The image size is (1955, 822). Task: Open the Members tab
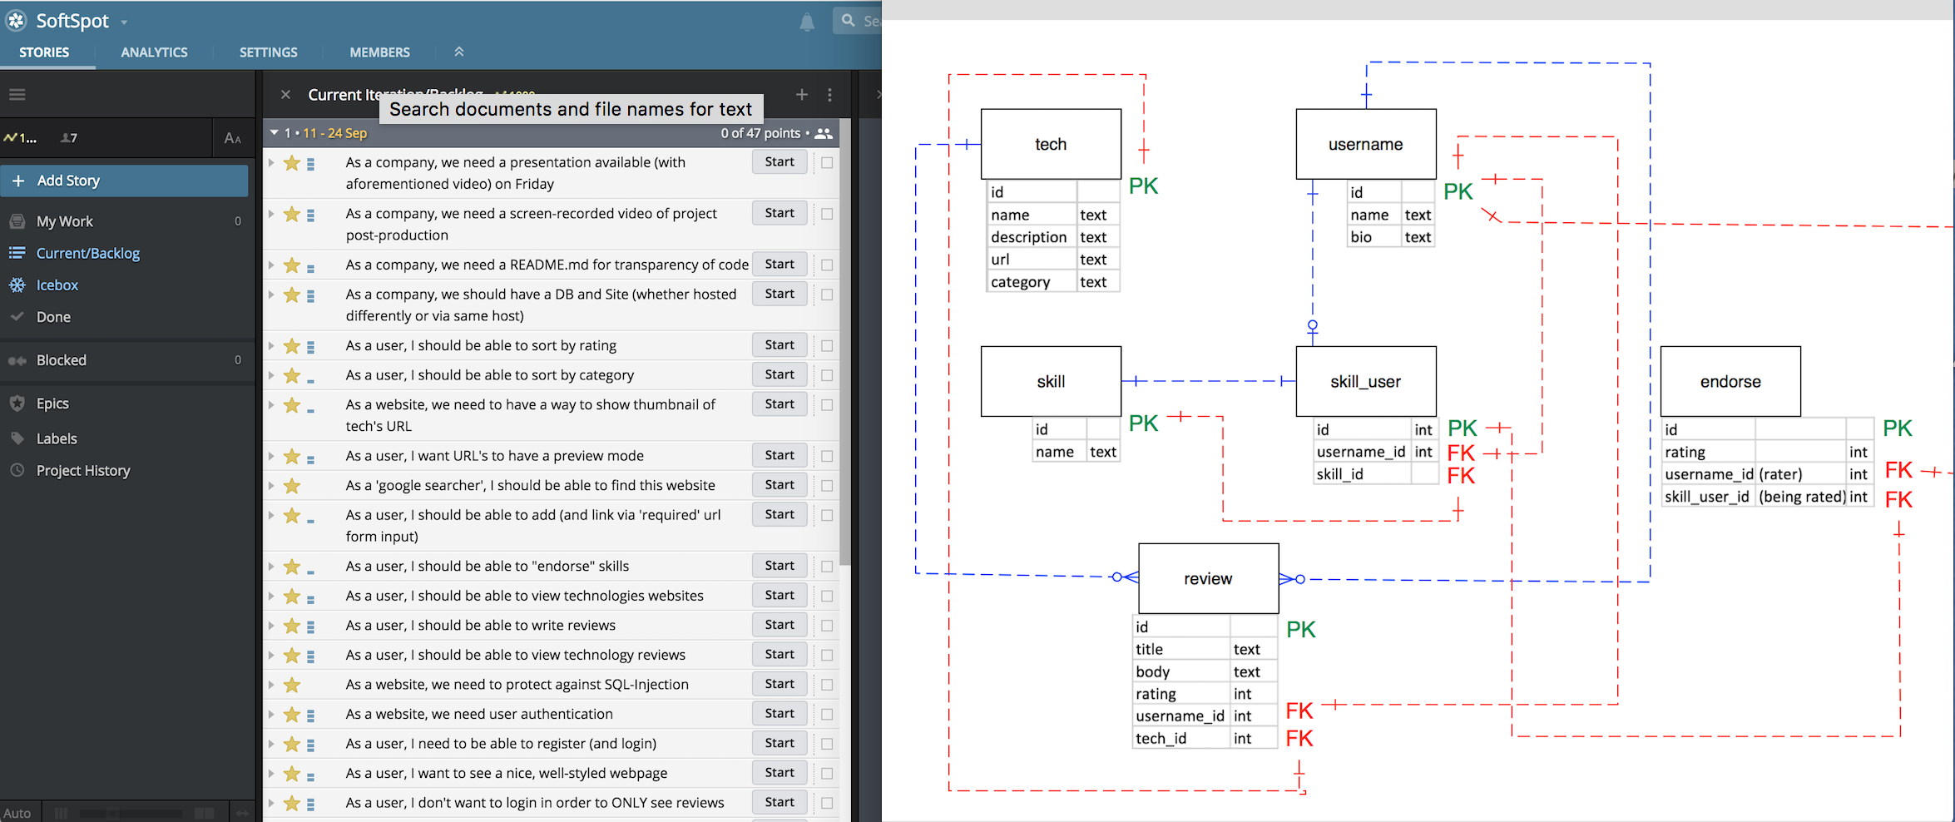click(379, 52)
